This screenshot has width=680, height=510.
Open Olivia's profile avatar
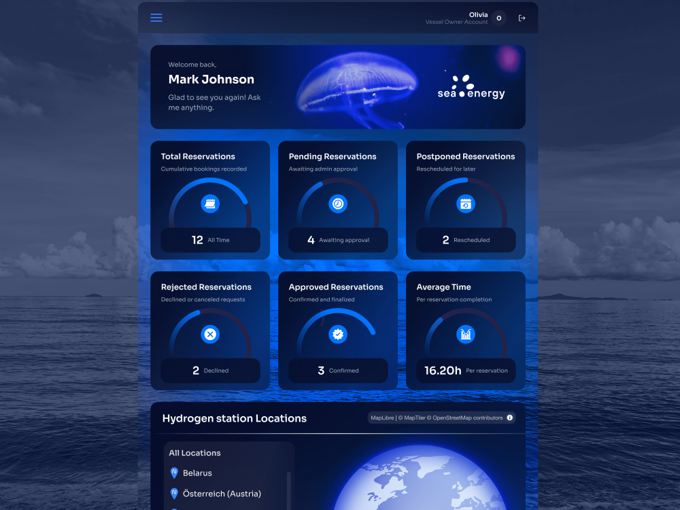tap(498, 18)
